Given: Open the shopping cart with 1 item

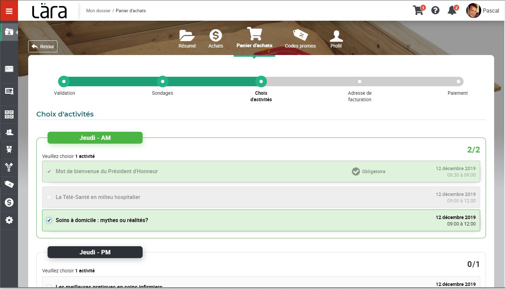Looking at the screenshot, I should point(418,10).
